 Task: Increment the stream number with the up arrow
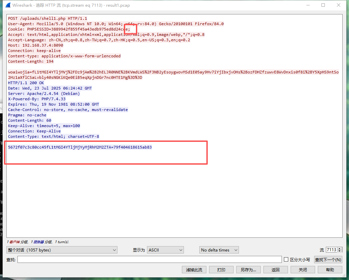tap(340, 248)
